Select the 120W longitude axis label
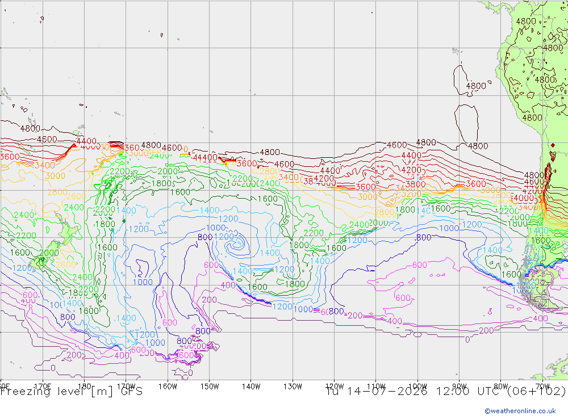 coord(335,386)
